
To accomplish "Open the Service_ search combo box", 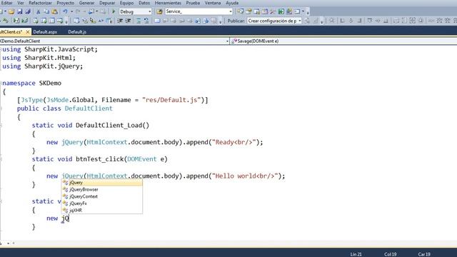I will (199, 11).
